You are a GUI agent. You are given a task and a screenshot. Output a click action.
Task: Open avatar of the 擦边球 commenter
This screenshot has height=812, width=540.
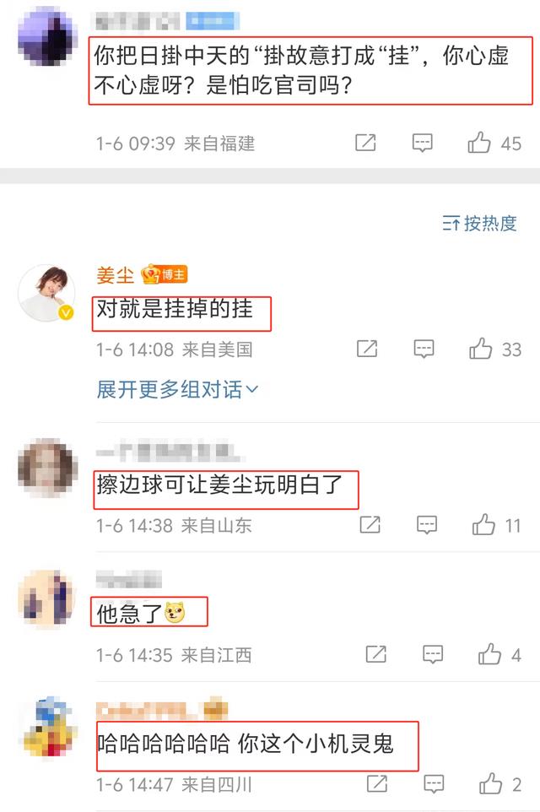point(47,468)
